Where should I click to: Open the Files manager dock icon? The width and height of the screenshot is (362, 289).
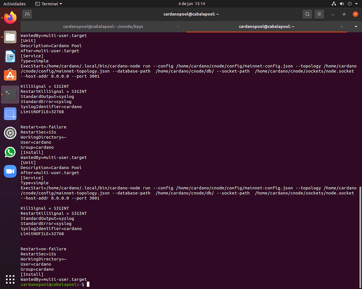(x=10, y=37)
